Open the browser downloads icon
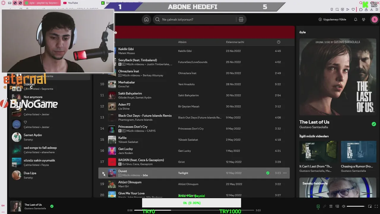This screenshot has height=214, width=380. (371, 10)
